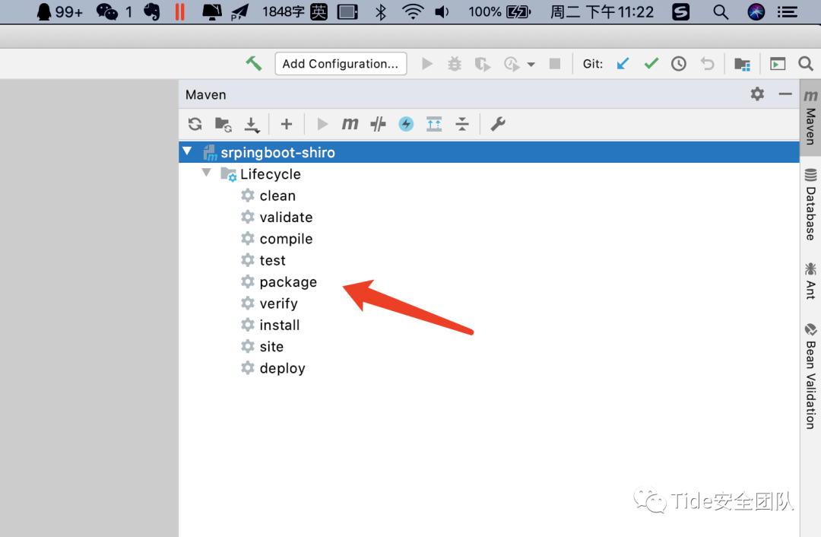The width and height of the screenshot is (821, 537).
Task: Hide the Maven panel with minus icon
Action: pyautogui.click(x=785, y=94)
